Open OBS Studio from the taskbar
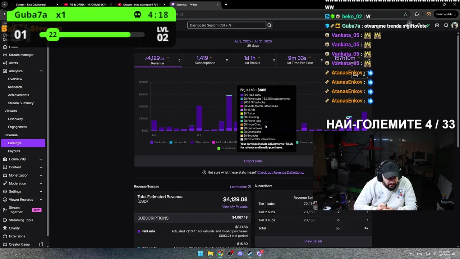 (230, 254)
